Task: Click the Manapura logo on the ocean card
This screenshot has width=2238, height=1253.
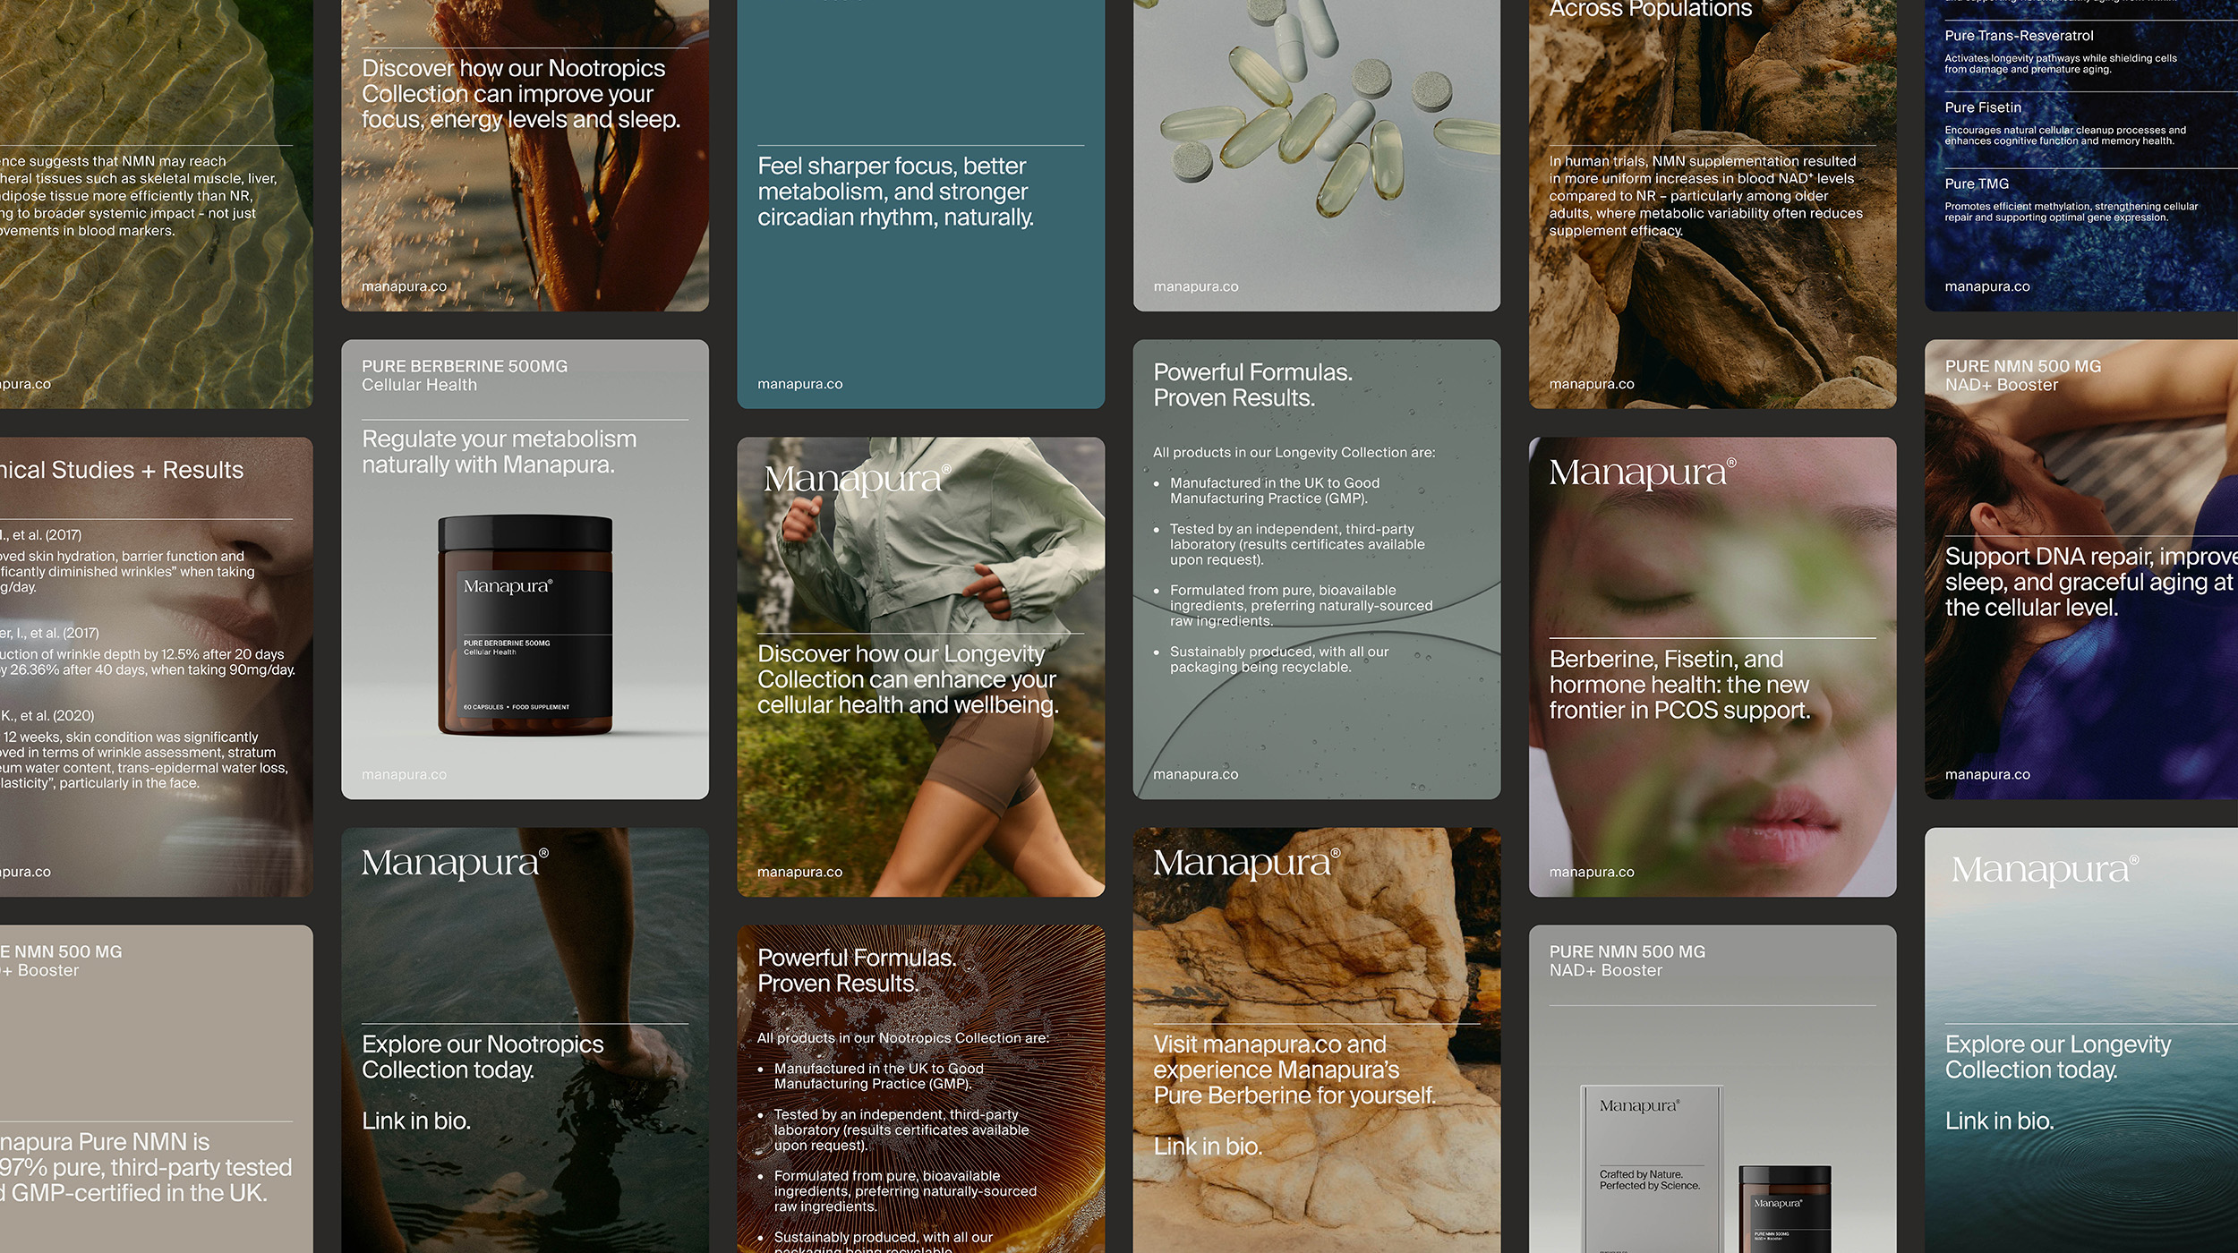Action: coord(2045,869)
